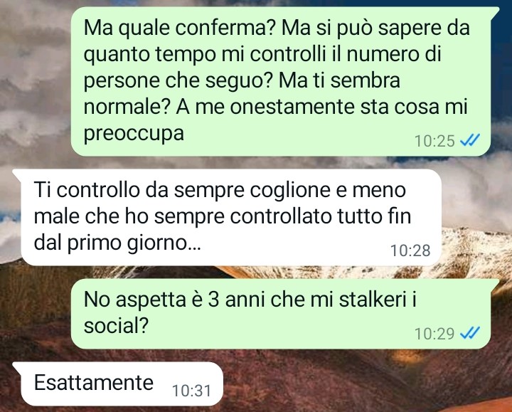Select the sent message 'No aspetta è 3 anni'
This screenshot has height=412, width=512.
(280, 314)
